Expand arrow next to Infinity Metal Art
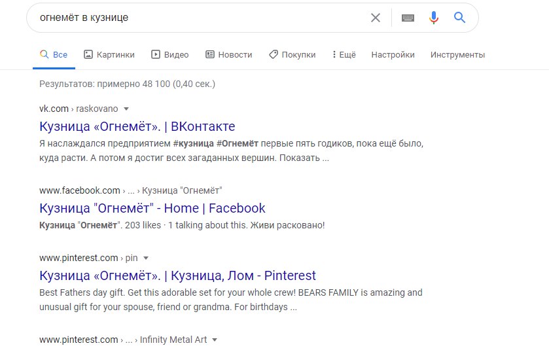Image resolution: width=549 pixels, height=352 pixels. point(215,340)
